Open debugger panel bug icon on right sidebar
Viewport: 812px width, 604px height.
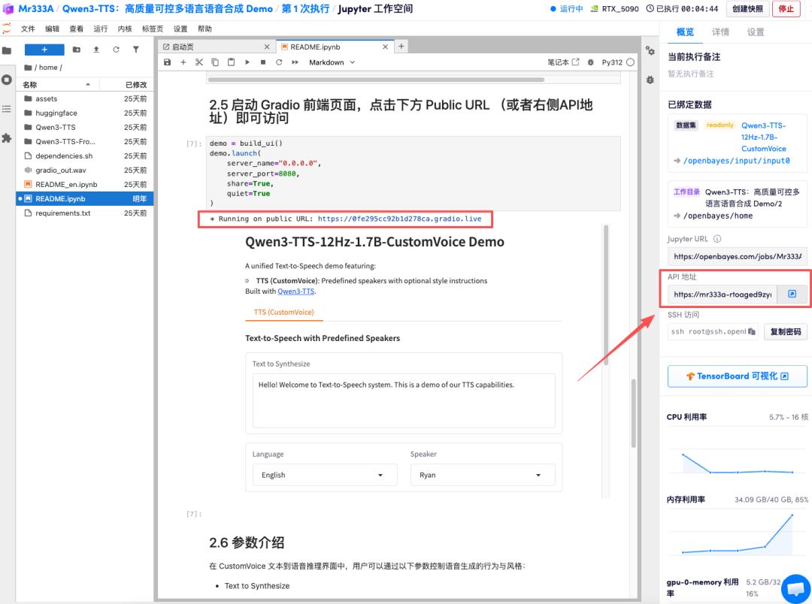[650, 80]
